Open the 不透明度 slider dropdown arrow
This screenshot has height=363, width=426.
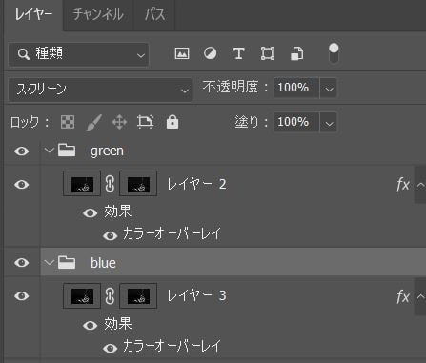[329, 88]
